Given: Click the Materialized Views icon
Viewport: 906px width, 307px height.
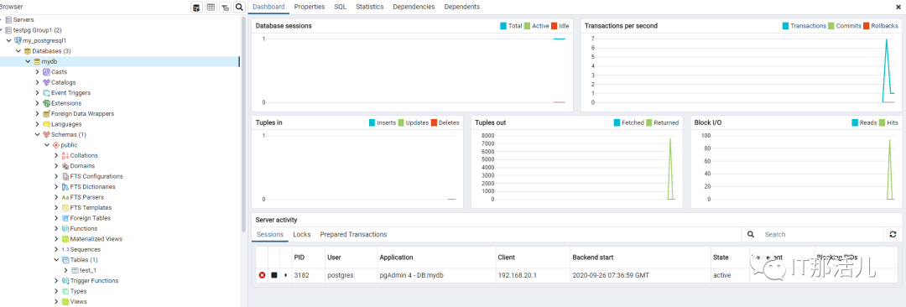Looking at the screenshot, I should pyautogui.click(x=65, y=239).
